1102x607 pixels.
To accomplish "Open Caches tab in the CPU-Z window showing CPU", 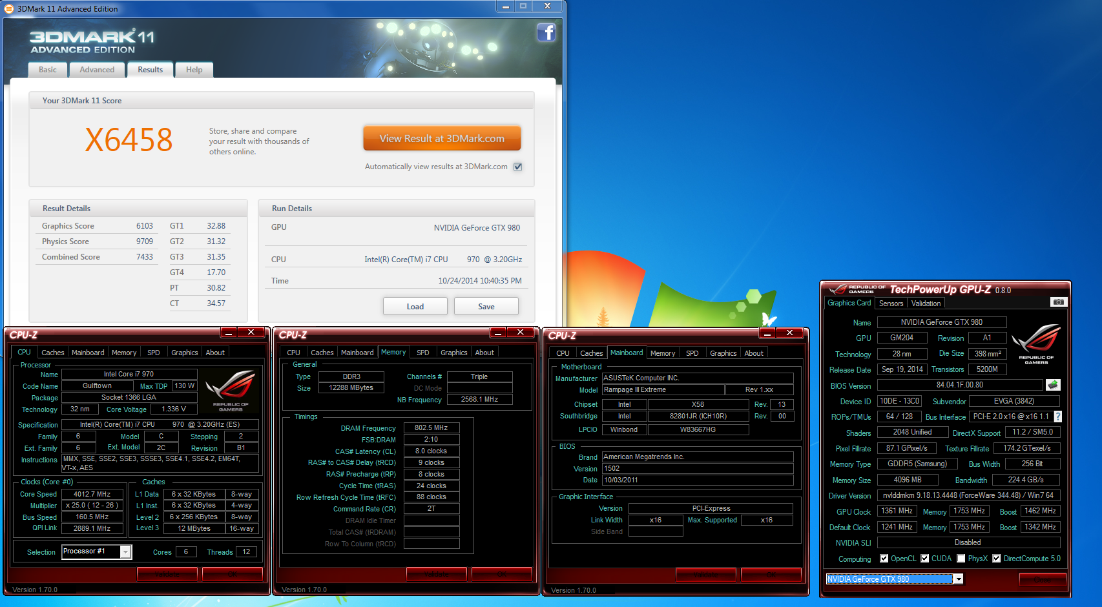I will (x=53, y=353).
